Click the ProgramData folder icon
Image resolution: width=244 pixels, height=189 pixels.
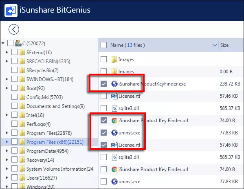click(x=22, y=151)
